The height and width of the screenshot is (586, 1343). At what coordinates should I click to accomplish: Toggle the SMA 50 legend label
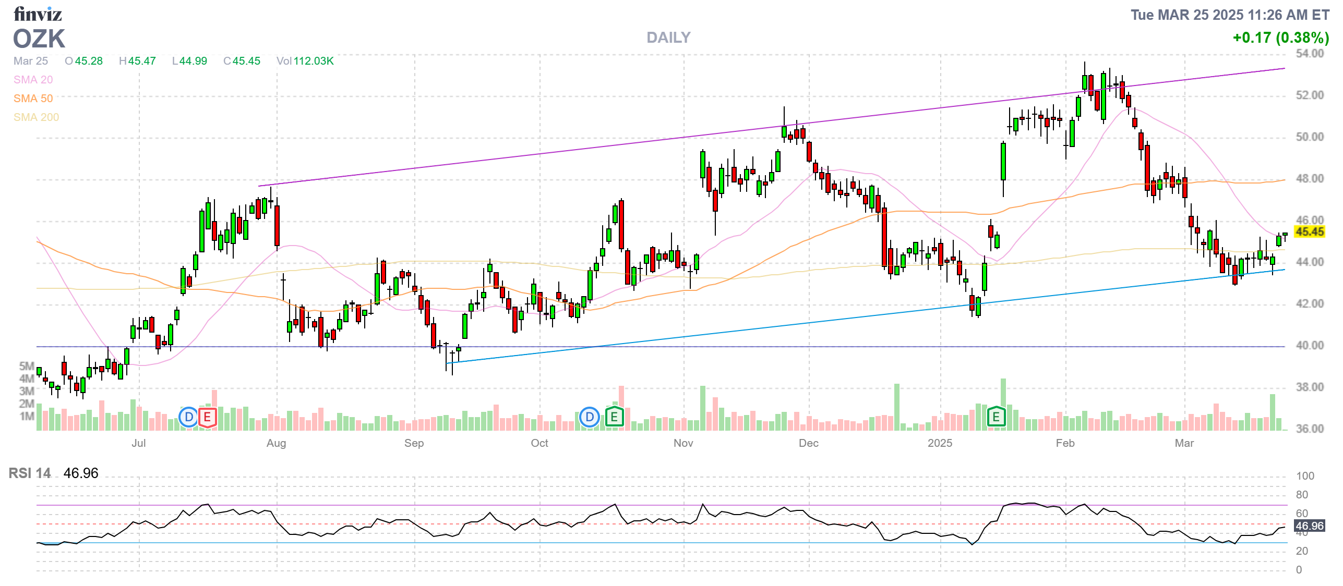point(33,99)
